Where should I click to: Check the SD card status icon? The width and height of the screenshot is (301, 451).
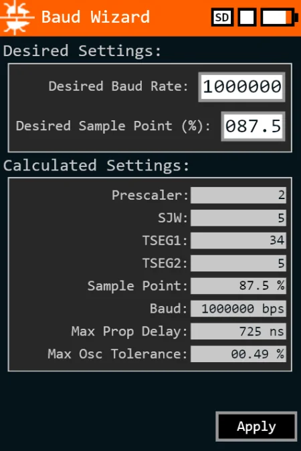[222, 17]
